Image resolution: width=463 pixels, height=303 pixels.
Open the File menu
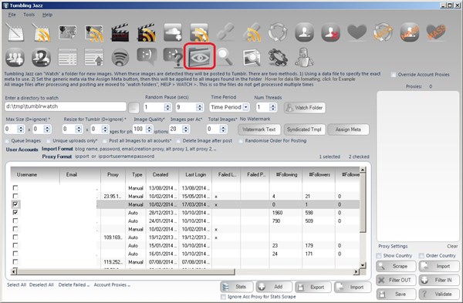12,15
